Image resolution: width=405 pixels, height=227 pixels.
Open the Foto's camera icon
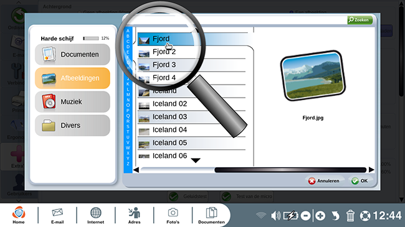[173, 215]
